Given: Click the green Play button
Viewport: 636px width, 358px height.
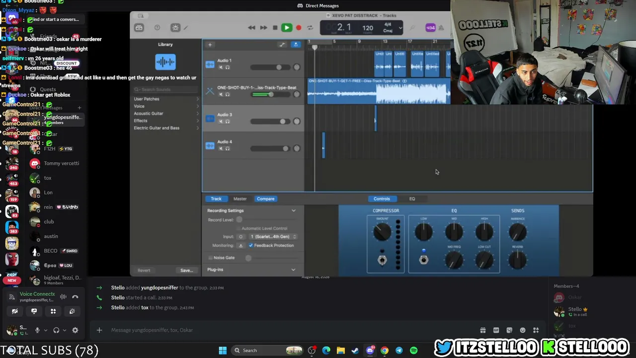Looking at the screenshot, I should [x=287, y=28].
